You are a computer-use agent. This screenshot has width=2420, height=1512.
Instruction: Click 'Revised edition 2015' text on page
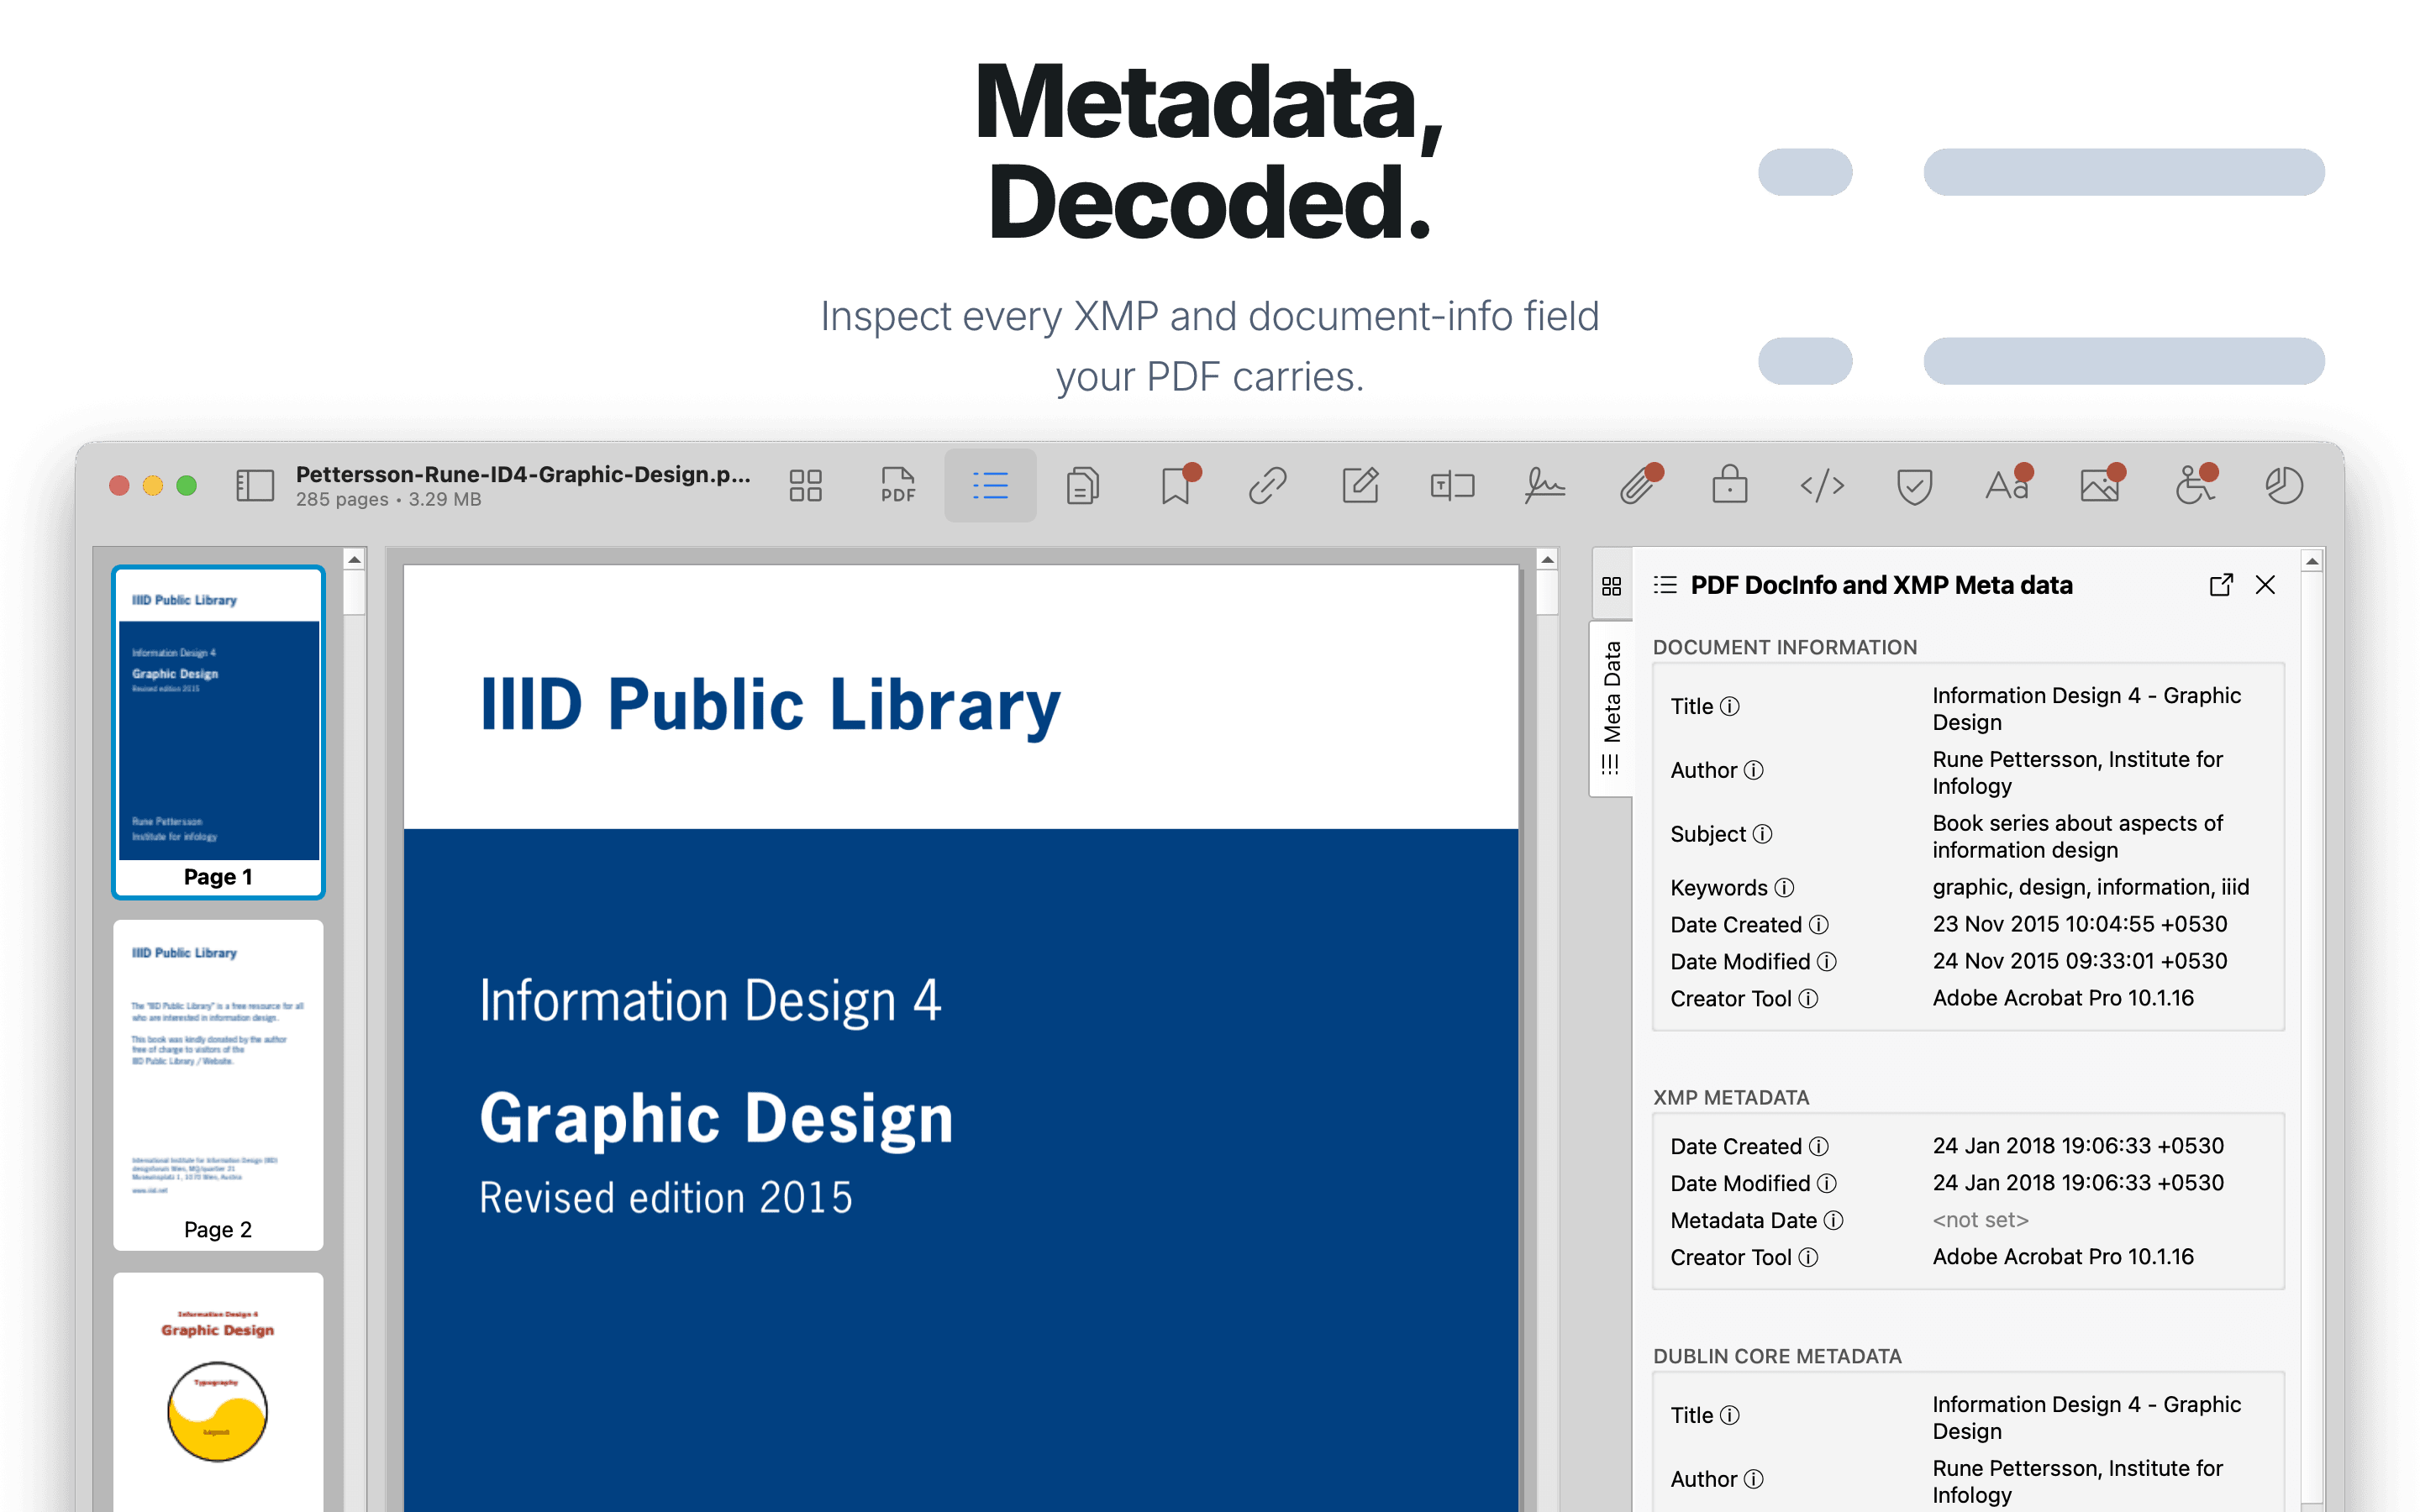[665, 1198]
